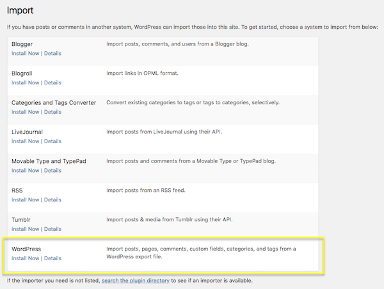Open Details link for Blogger importer
384x289 pixels.
click(x=52, y=53)
